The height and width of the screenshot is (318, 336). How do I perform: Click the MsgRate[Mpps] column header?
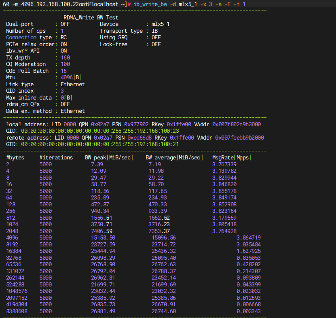coord(232,157)
